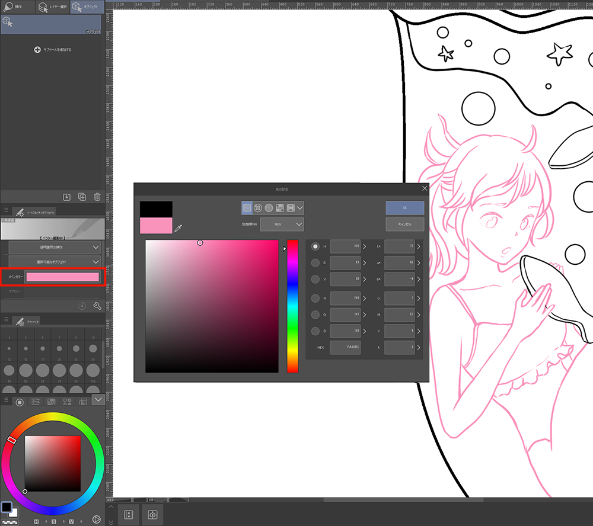Open the HSV color space dropdown

282,224
